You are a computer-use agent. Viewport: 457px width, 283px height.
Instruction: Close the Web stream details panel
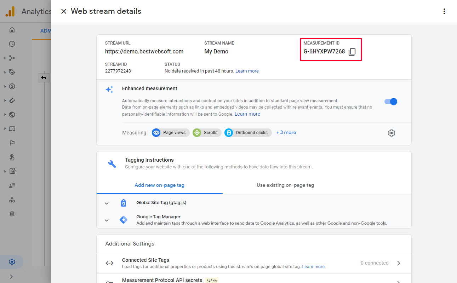pyautogui.click(x=64, y=11)
